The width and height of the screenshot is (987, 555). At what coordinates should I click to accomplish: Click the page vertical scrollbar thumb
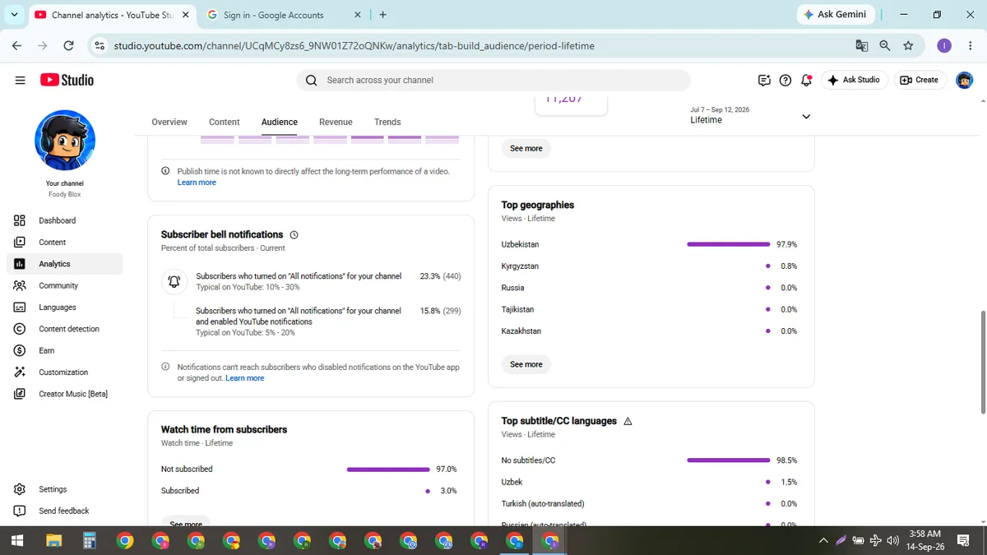point(982,362)
